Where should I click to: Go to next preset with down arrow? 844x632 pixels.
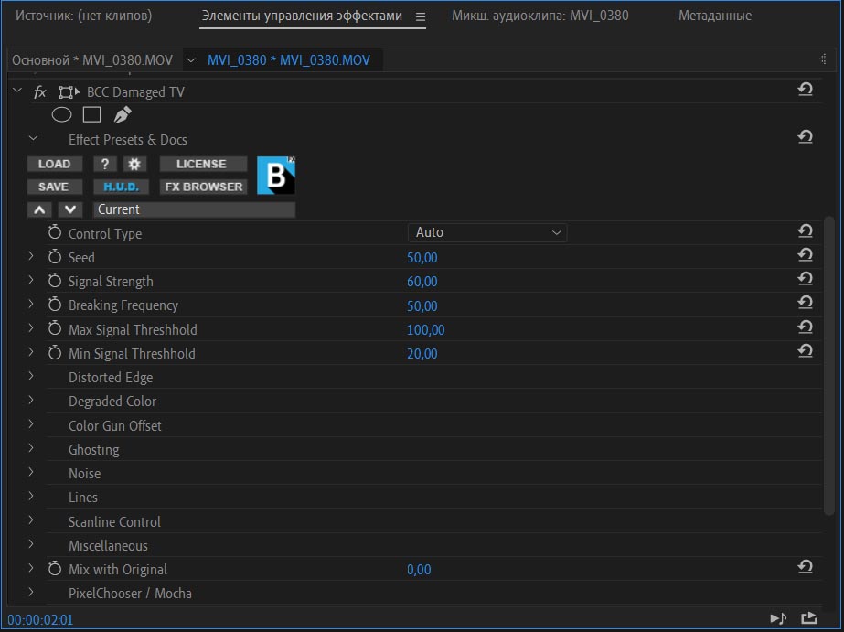tap(70, 209)
